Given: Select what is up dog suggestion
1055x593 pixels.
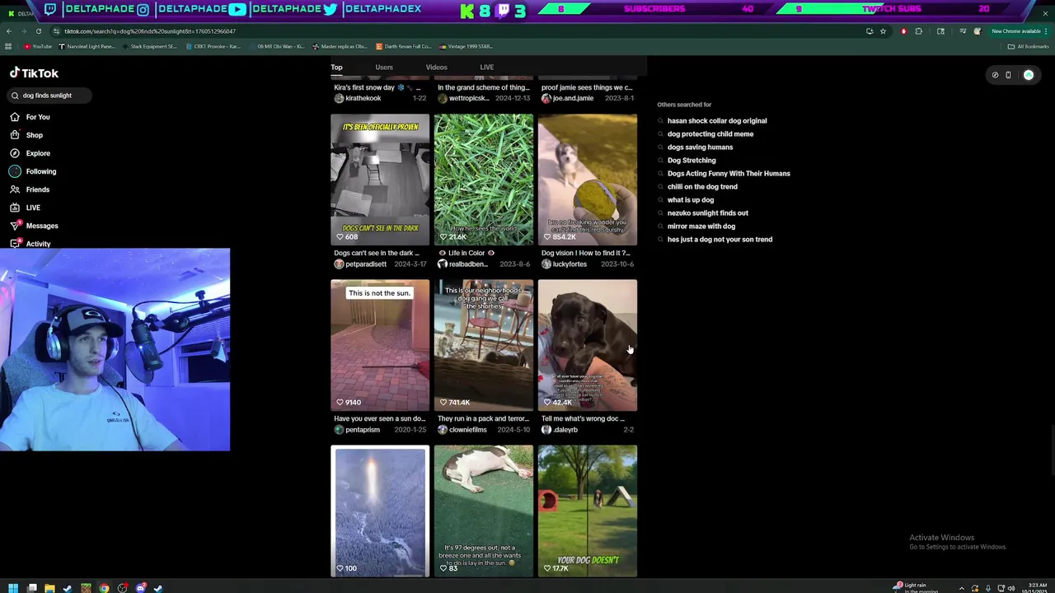Looking at the screenshot, I should [690, 200].
